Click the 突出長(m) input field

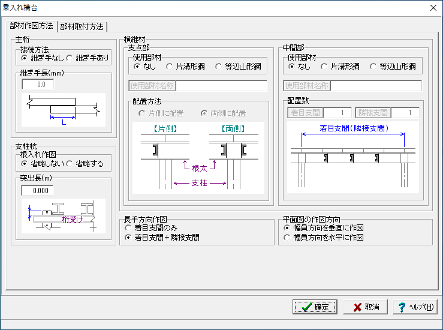click(37, 191)
